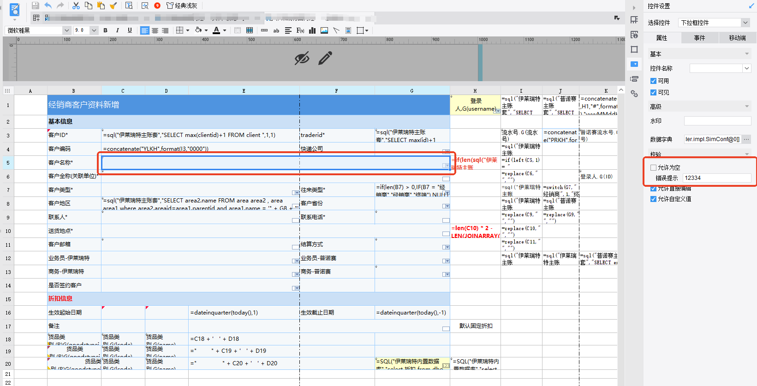Image resolution: width=757 pixels, height=386 pixels.
Task: Cut the selected cell content
Action: pos(76,6)
